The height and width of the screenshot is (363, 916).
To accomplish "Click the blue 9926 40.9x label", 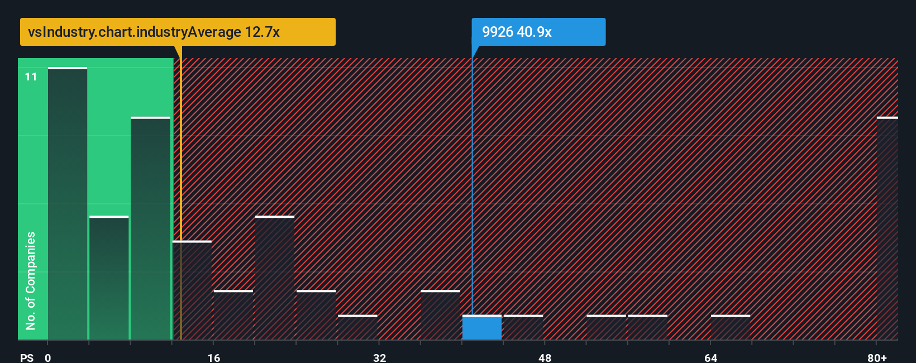I will (538, 32).
